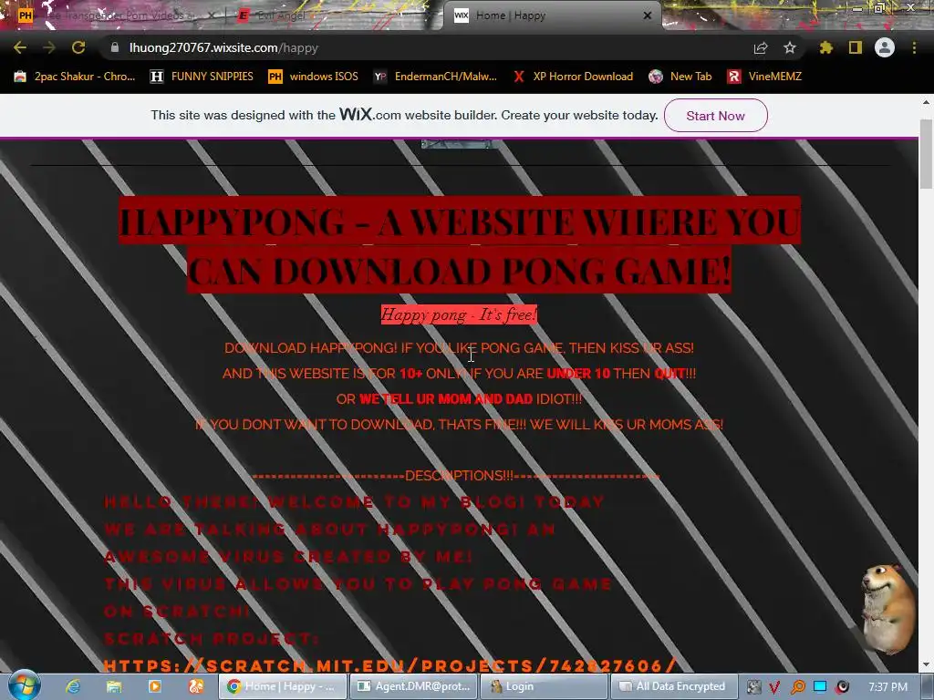Reload the page with the refresh icon
Image resolution: width=934 pixels, height=700 pixels.
tap(78, 47)
